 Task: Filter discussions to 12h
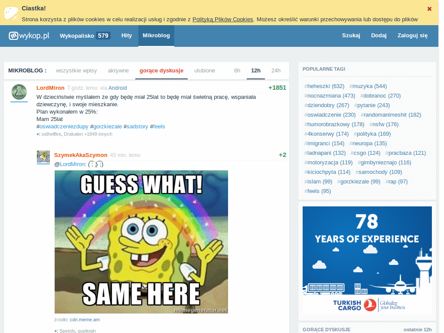[256, 71]
